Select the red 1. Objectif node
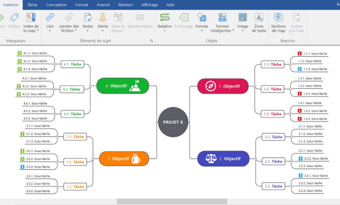340x205 pixels. pyautogui.click(x=223, y=86)
